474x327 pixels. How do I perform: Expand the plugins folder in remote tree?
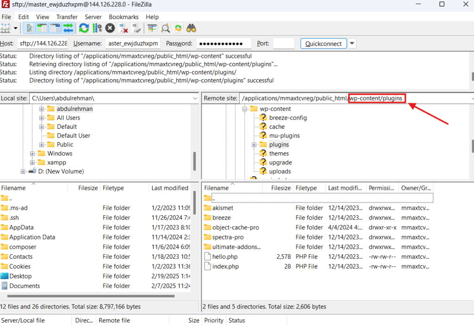coord(254,145)
